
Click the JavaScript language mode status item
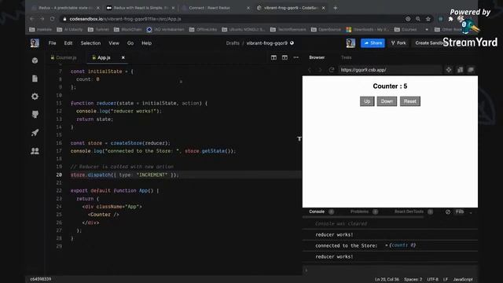(463, 280)
